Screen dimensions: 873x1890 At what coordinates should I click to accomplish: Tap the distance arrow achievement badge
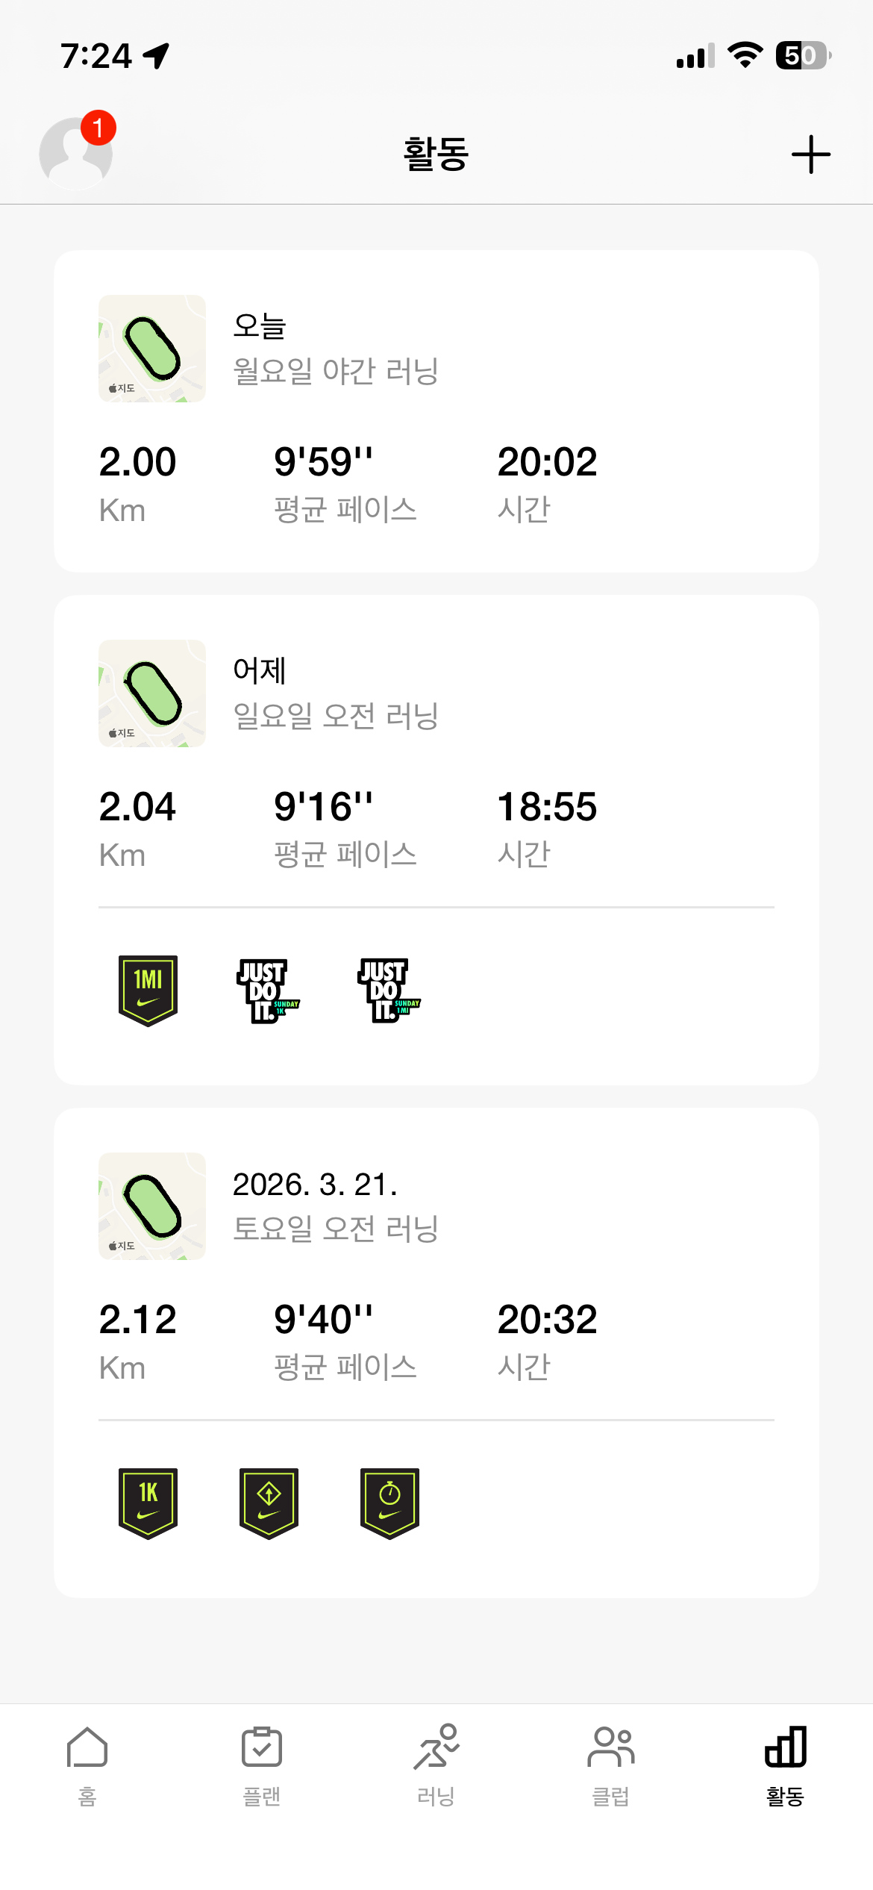269,1503
